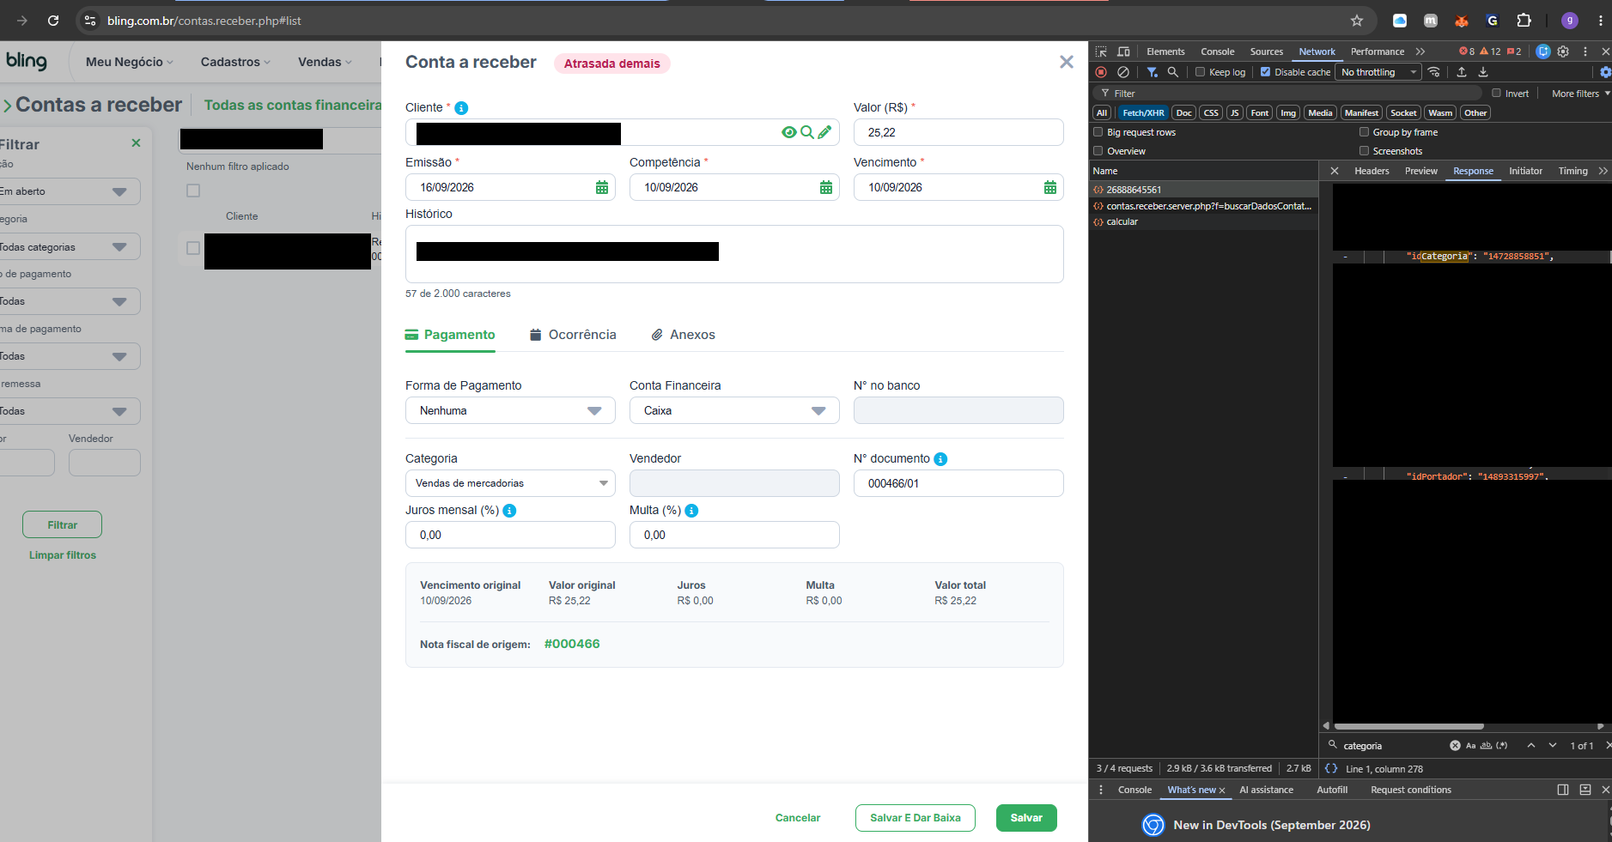The height and width of the screenshot is (842, 1612).
Task: Click the Juros mensal info icon
Action: pyautogui.click(x=509, y=511)
